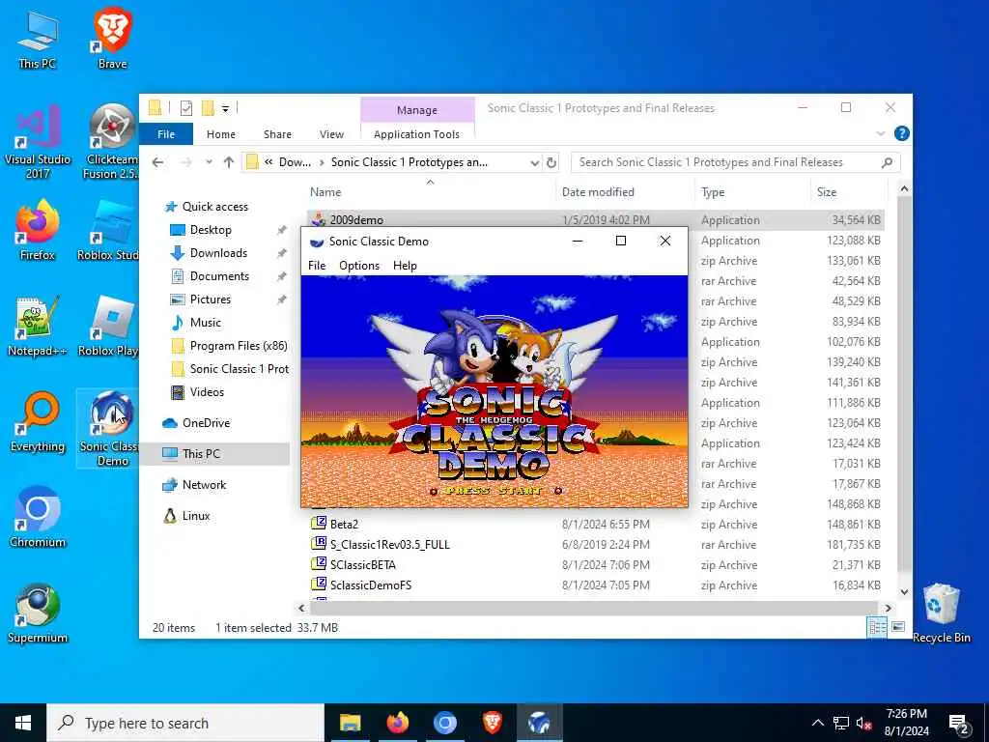The width and height of the screenshot is (989, 742).
Task: Click taskbar Type here to search box
Action: (185, 723)
